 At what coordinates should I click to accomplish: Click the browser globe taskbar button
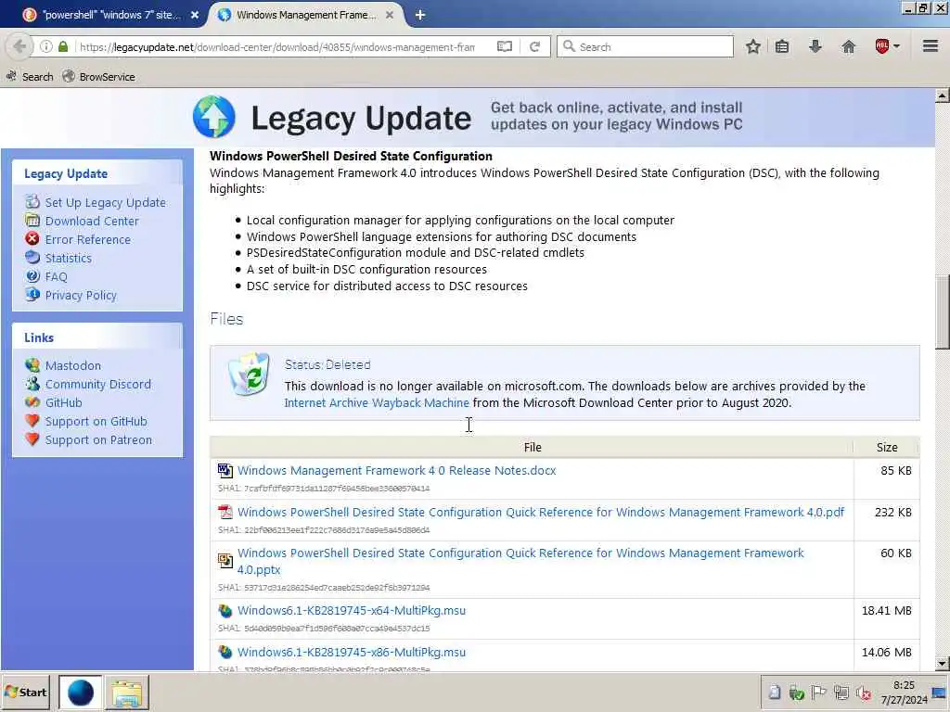[x=81, y=692]
